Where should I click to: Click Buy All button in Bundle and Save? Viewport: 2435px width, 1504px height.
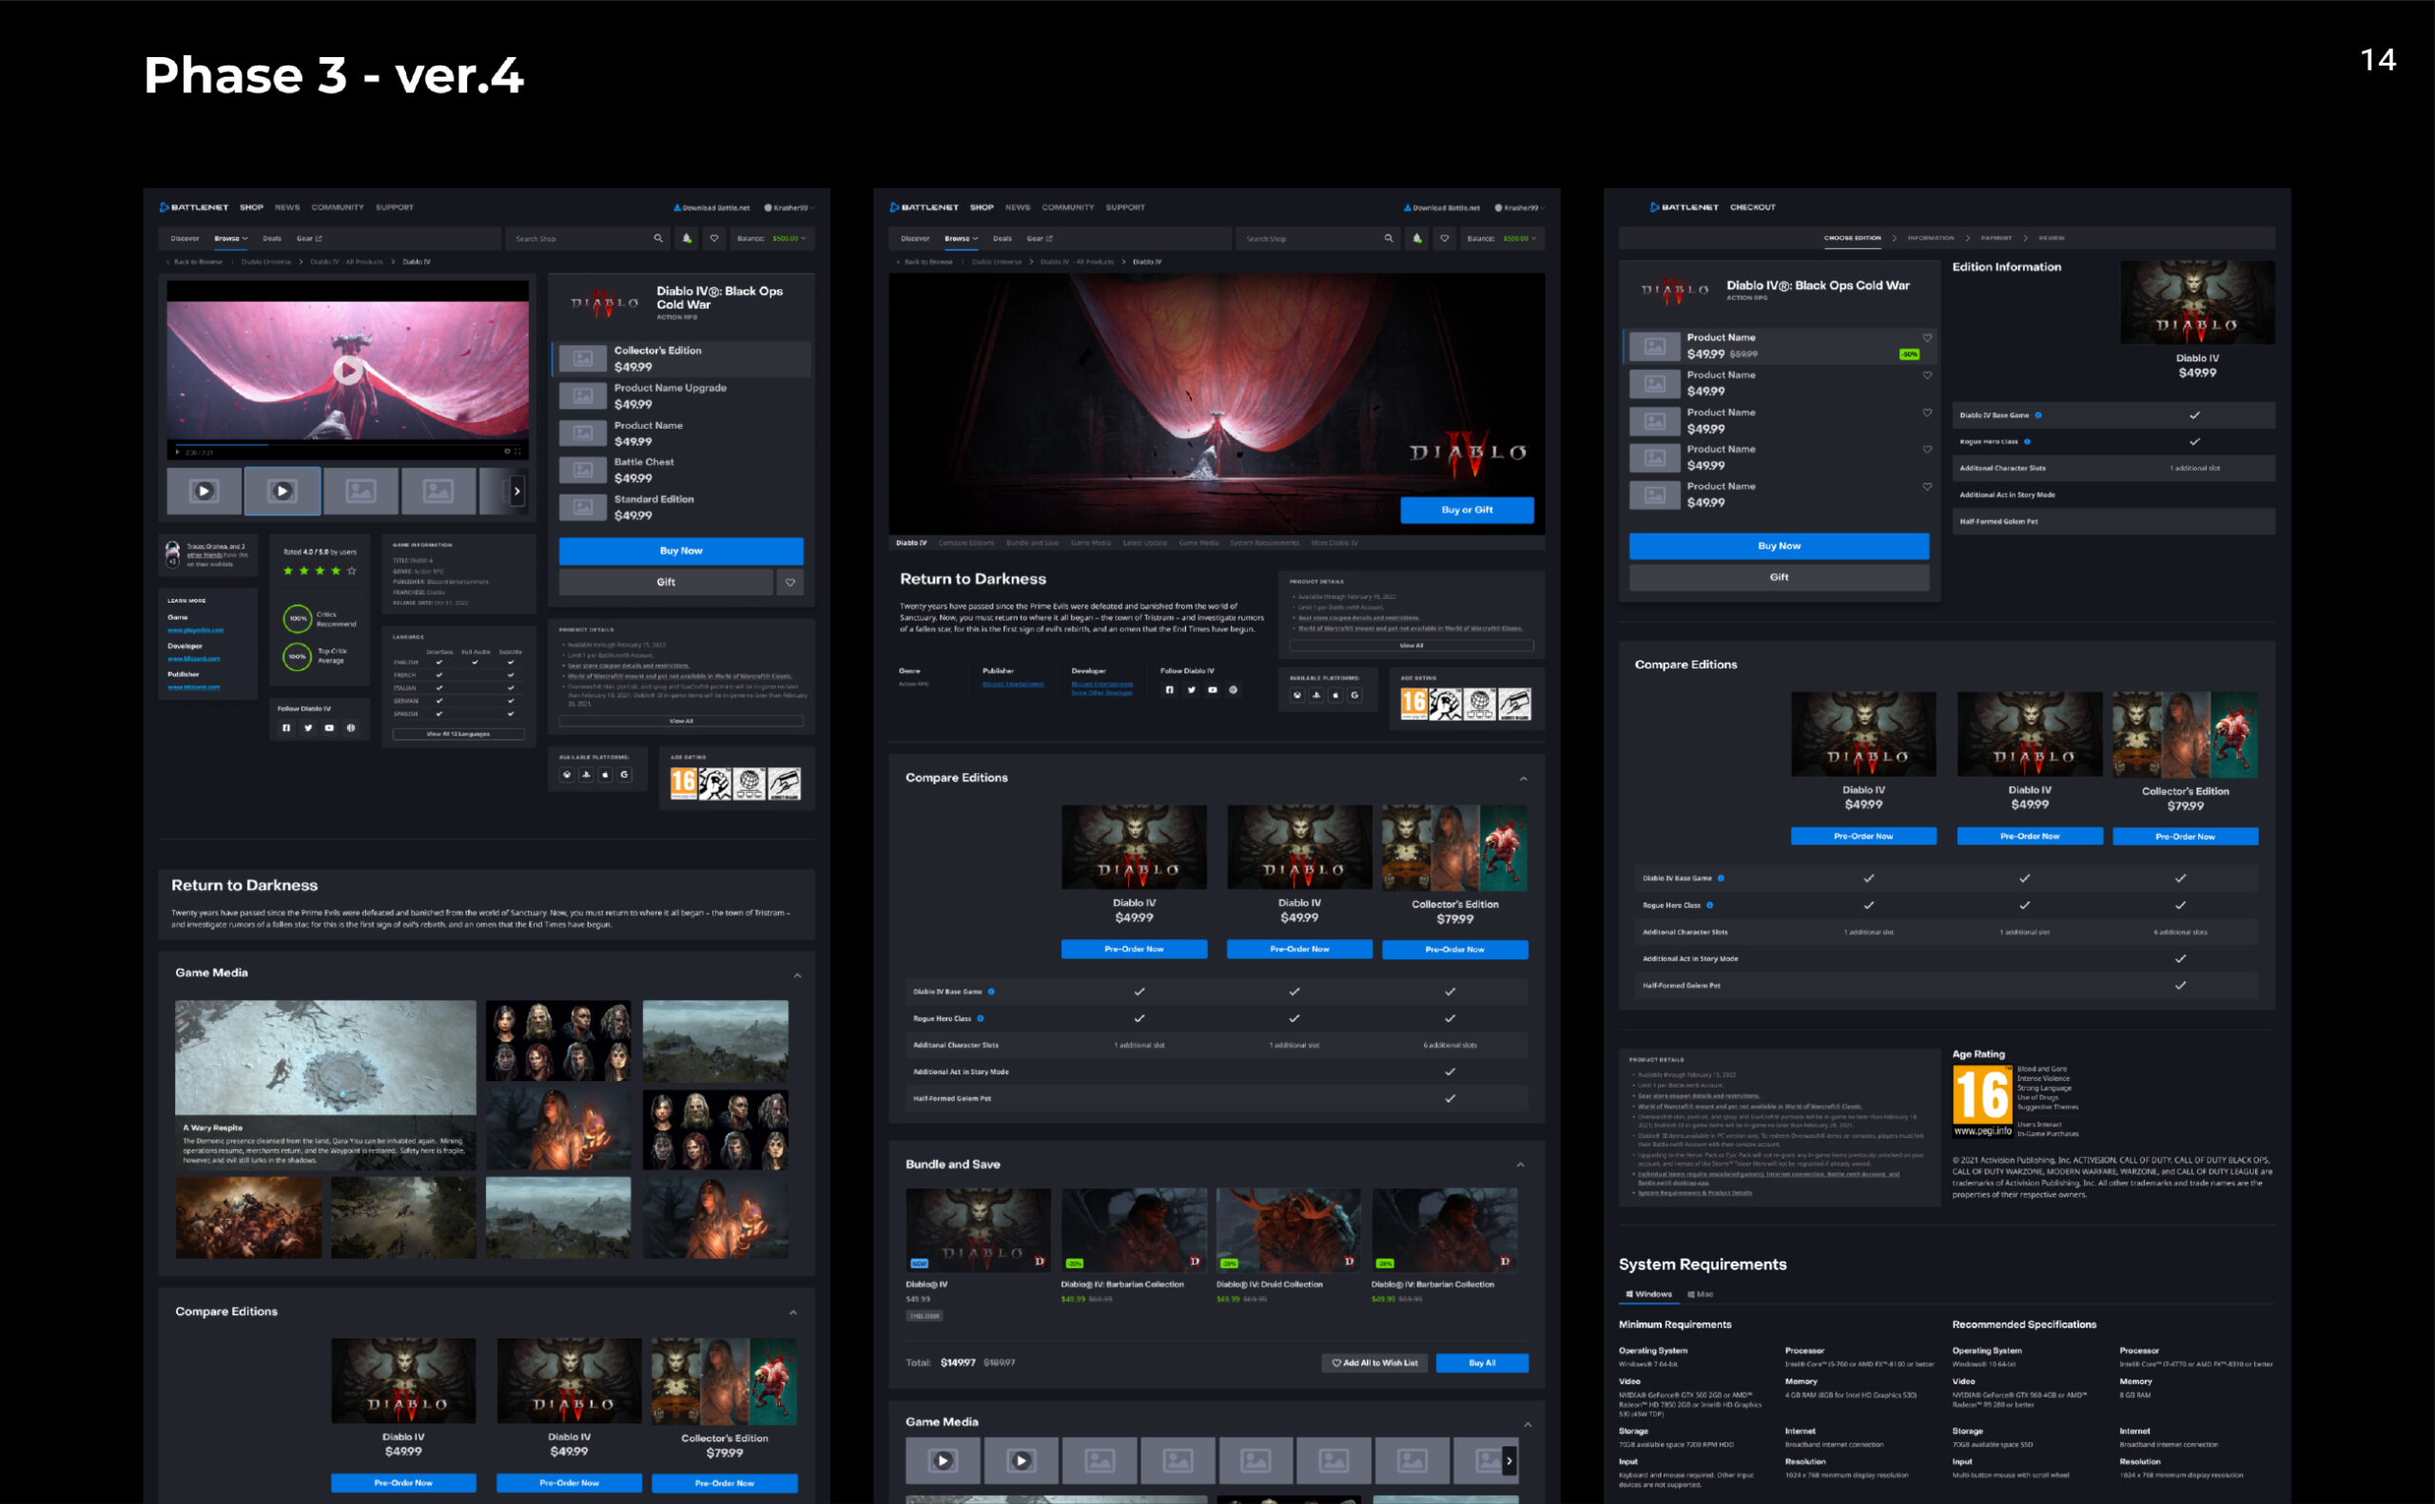[1482, 1362]
